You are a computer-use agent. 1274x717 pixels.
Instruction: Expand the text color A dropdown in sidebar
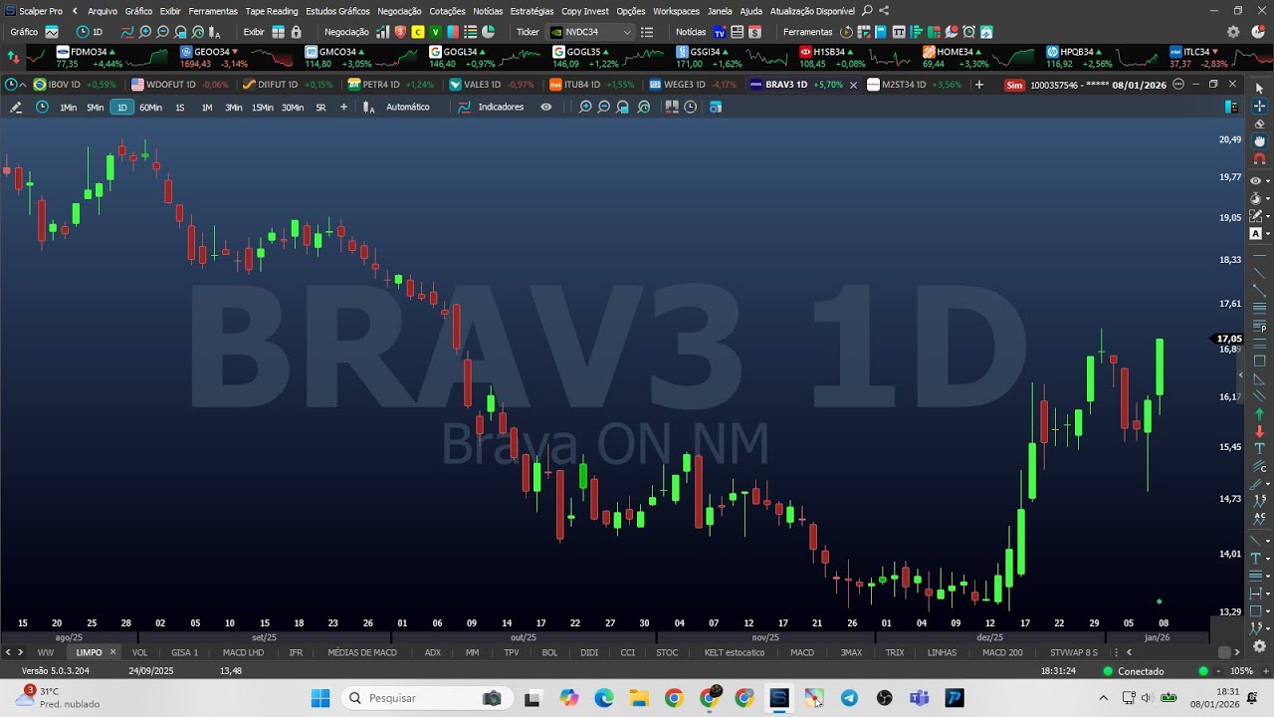click(x=1268, y=234)
